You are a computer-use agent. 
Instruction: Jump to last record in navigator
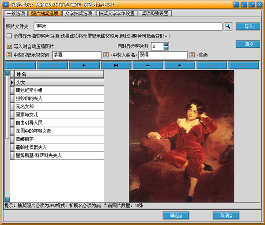click(116, 65)
